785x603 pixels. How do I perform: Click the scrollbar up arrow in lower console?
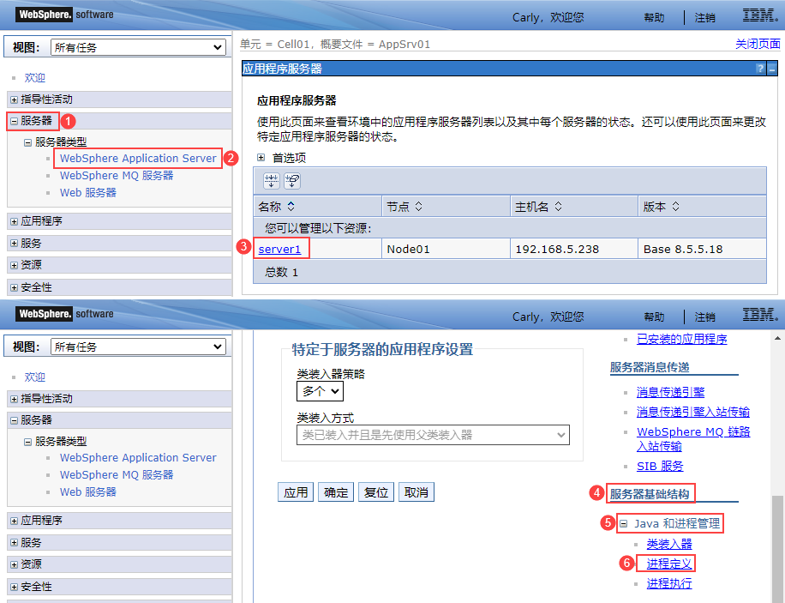pos(777,338)
